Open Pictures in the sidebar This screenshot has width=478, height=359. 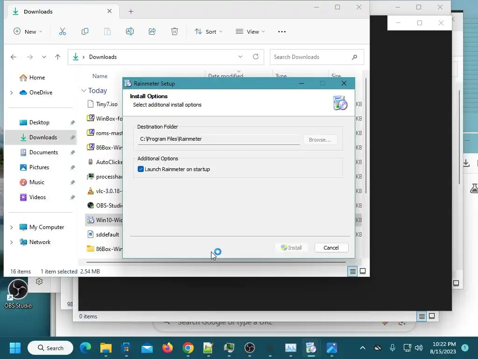pos(39,167)
